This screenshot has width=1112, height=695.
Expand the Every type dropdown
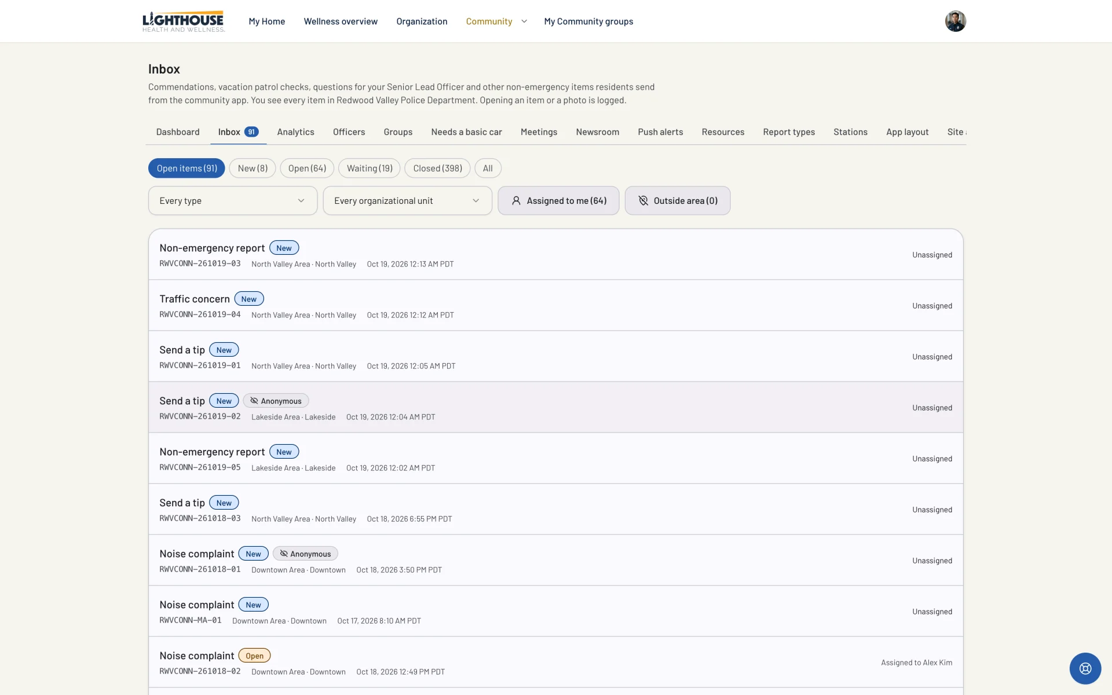point(233,200)
